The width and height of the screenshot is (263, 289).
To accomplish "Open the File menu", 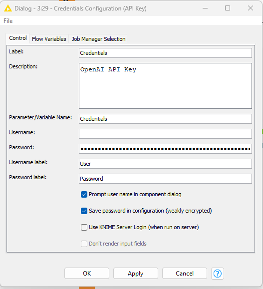I will [8, 21].
